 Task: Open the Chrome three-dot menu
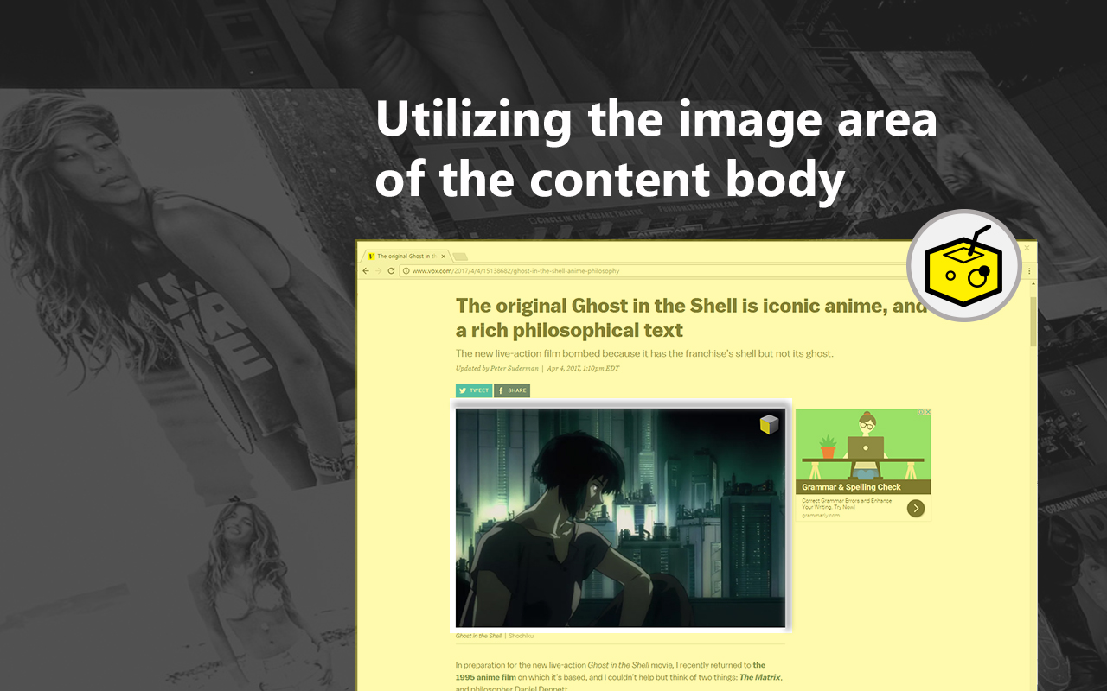pyautogui.click(x=1030, y=271)
